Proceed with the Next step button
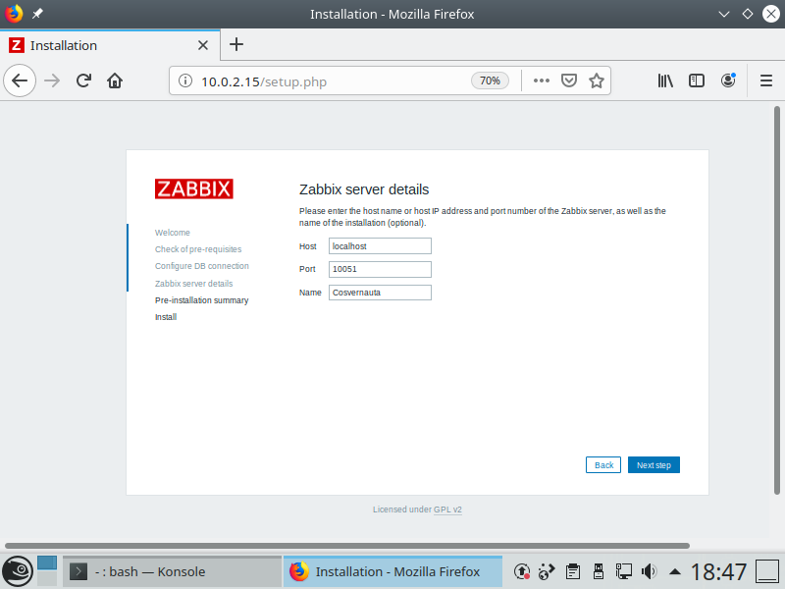 click(x=654, y=464)
